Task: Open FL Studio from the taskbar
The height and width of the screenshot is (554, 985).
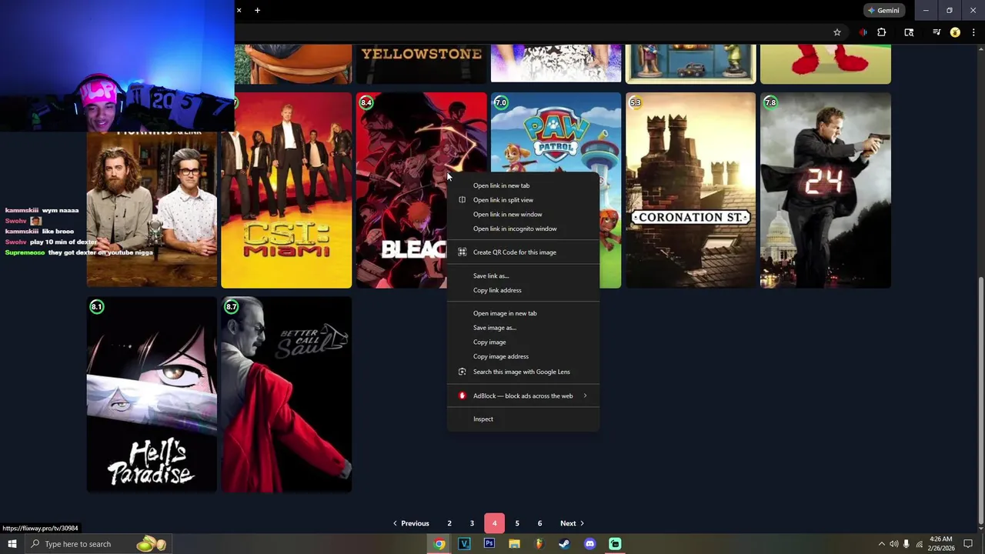Action: pos(539,544)
